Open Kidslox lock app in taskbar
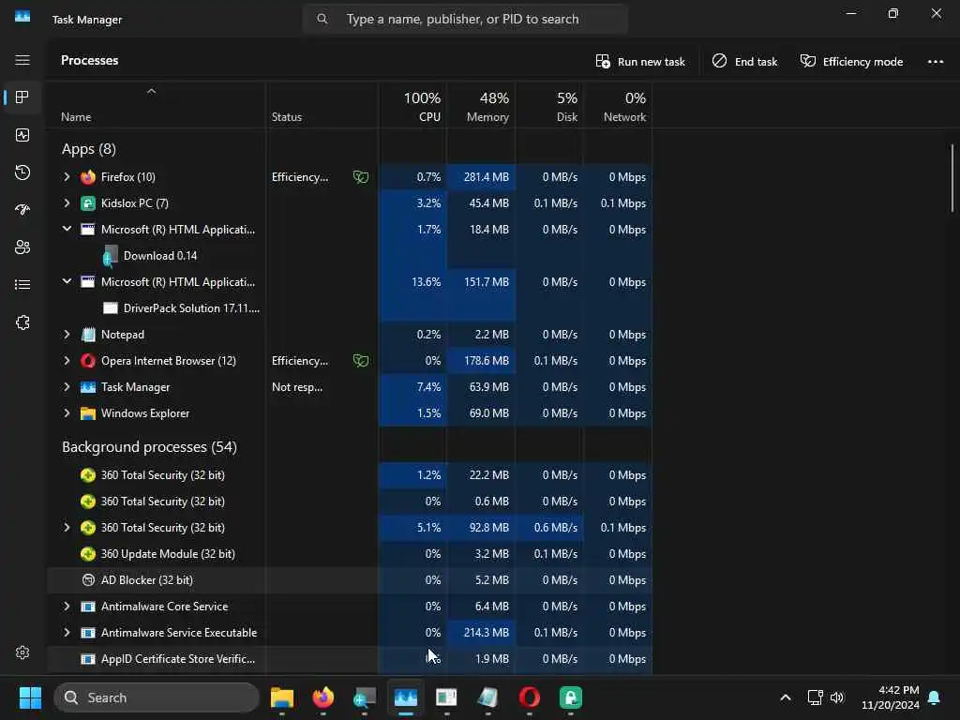 tap(571, 697)
